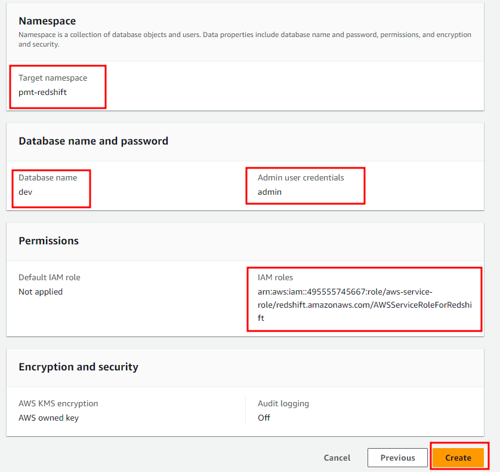Image resolution: width=500 pixels, height=472 pixels.
Task: Select the pmt-redshift target namespace value
Action: [x=42, y=92]
